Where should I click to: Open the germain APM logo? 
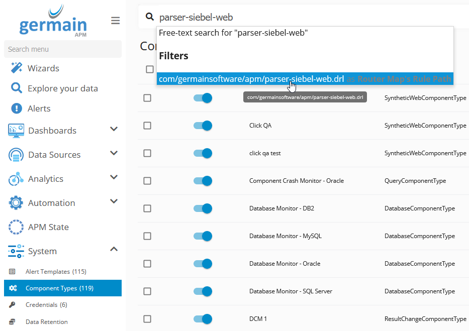tap(53, 22)
